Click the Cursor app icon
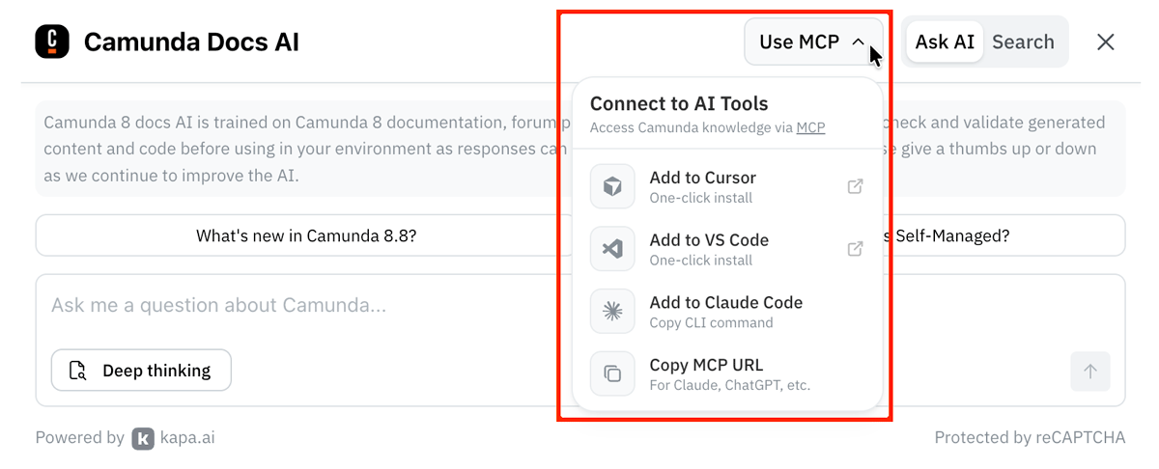The width and height of the screenshot is (1159, 469). tap(612, 187)
